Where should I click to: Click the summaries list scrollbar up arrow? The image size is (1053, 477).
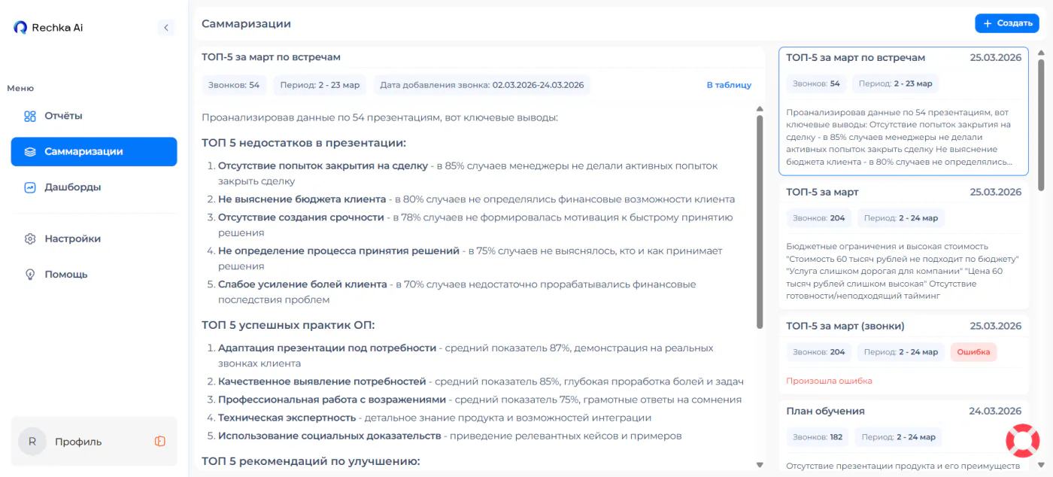[1041, 53]
